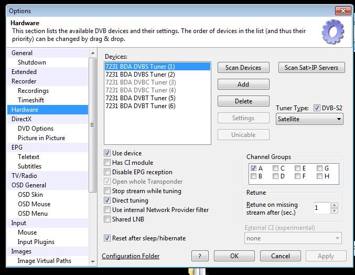
Task: Click the retune seconds input field
Action: 321,208
